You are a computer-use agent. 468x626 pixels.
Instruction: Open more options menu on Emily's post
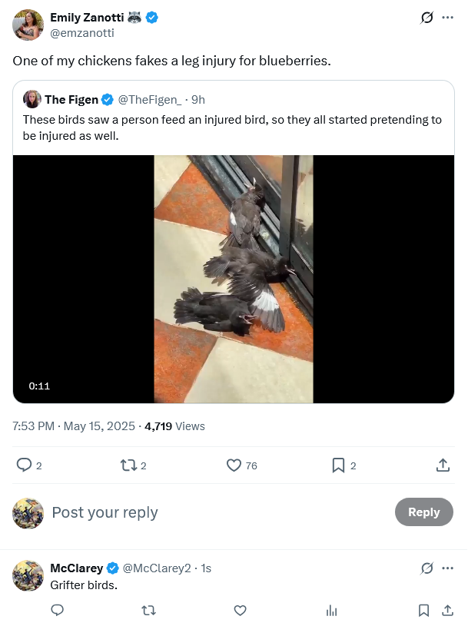447,18
